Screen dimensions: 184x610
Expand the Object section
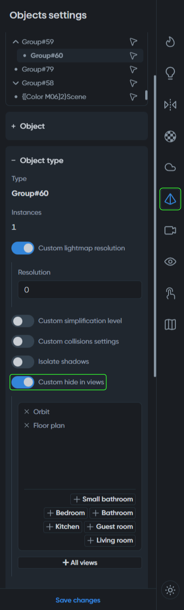point(77,126)
